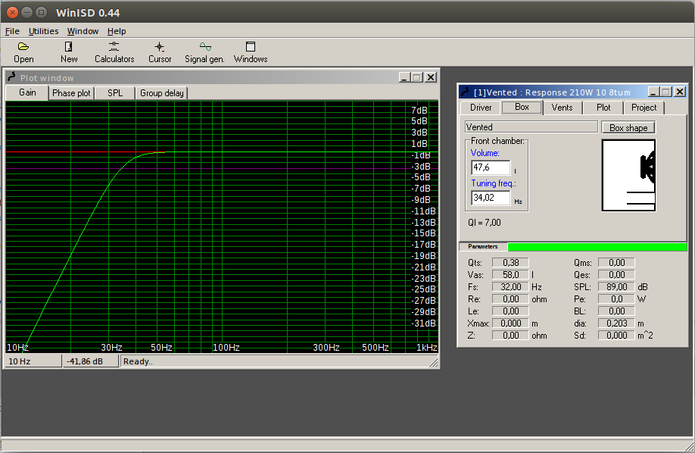Open the Utilities menu
This screenshot has height=453, width=695.
(x=43, y=31)
